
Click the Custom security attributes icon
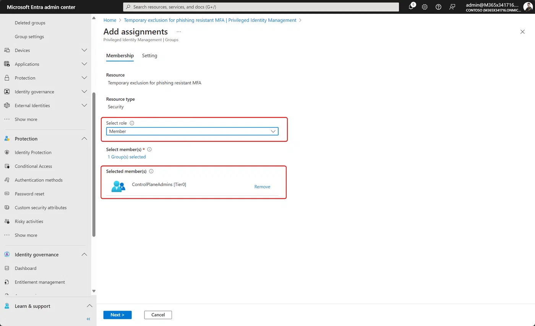pos(7,208)
